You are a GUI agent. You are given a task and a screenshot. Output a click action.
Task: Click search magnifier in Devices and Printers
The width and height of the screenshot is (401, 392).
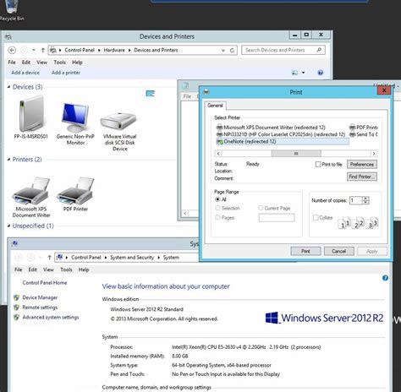tap(319, 50)
